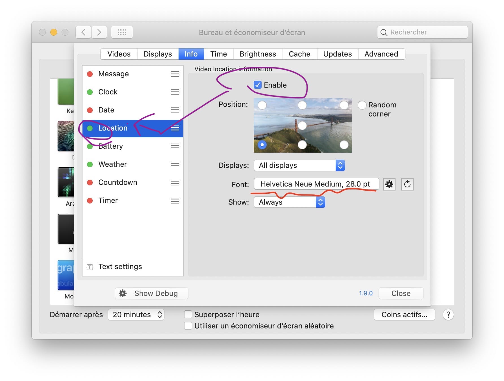Select the Timer list item

(x=133, y=201)
